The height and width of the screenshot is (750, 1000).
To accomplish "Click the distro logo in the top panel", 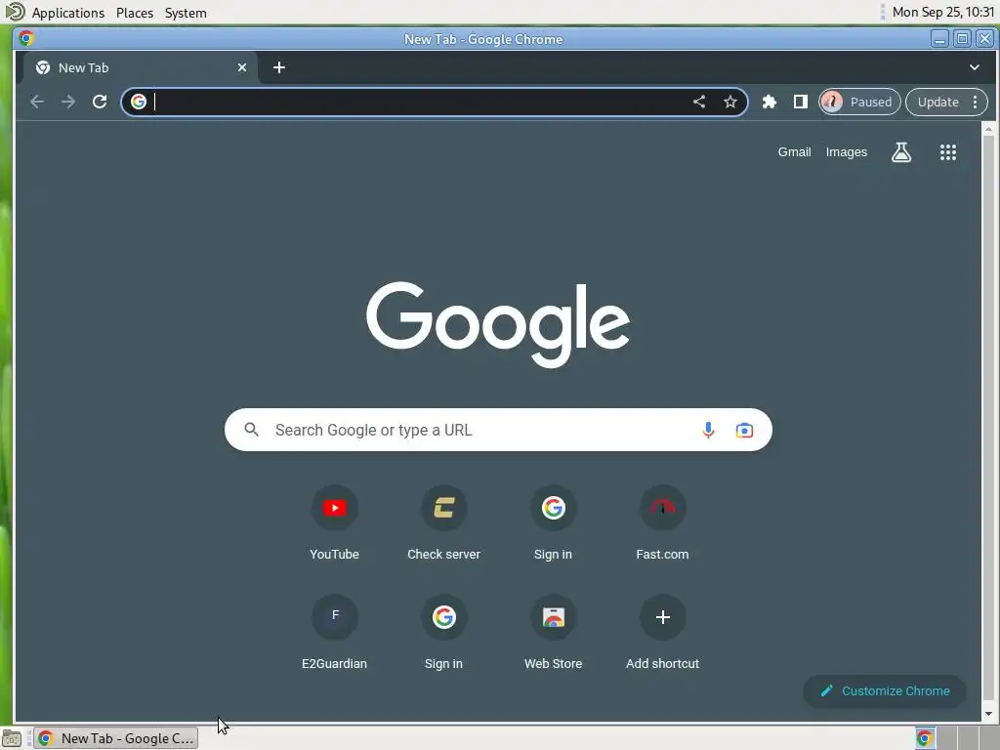I will point(14,12).
